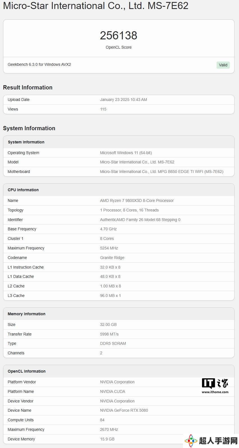Click the page title Micro-Star International Co., Ltd. MS-7E62
This screenshot has width=239, height=448.
coord(96,6)
